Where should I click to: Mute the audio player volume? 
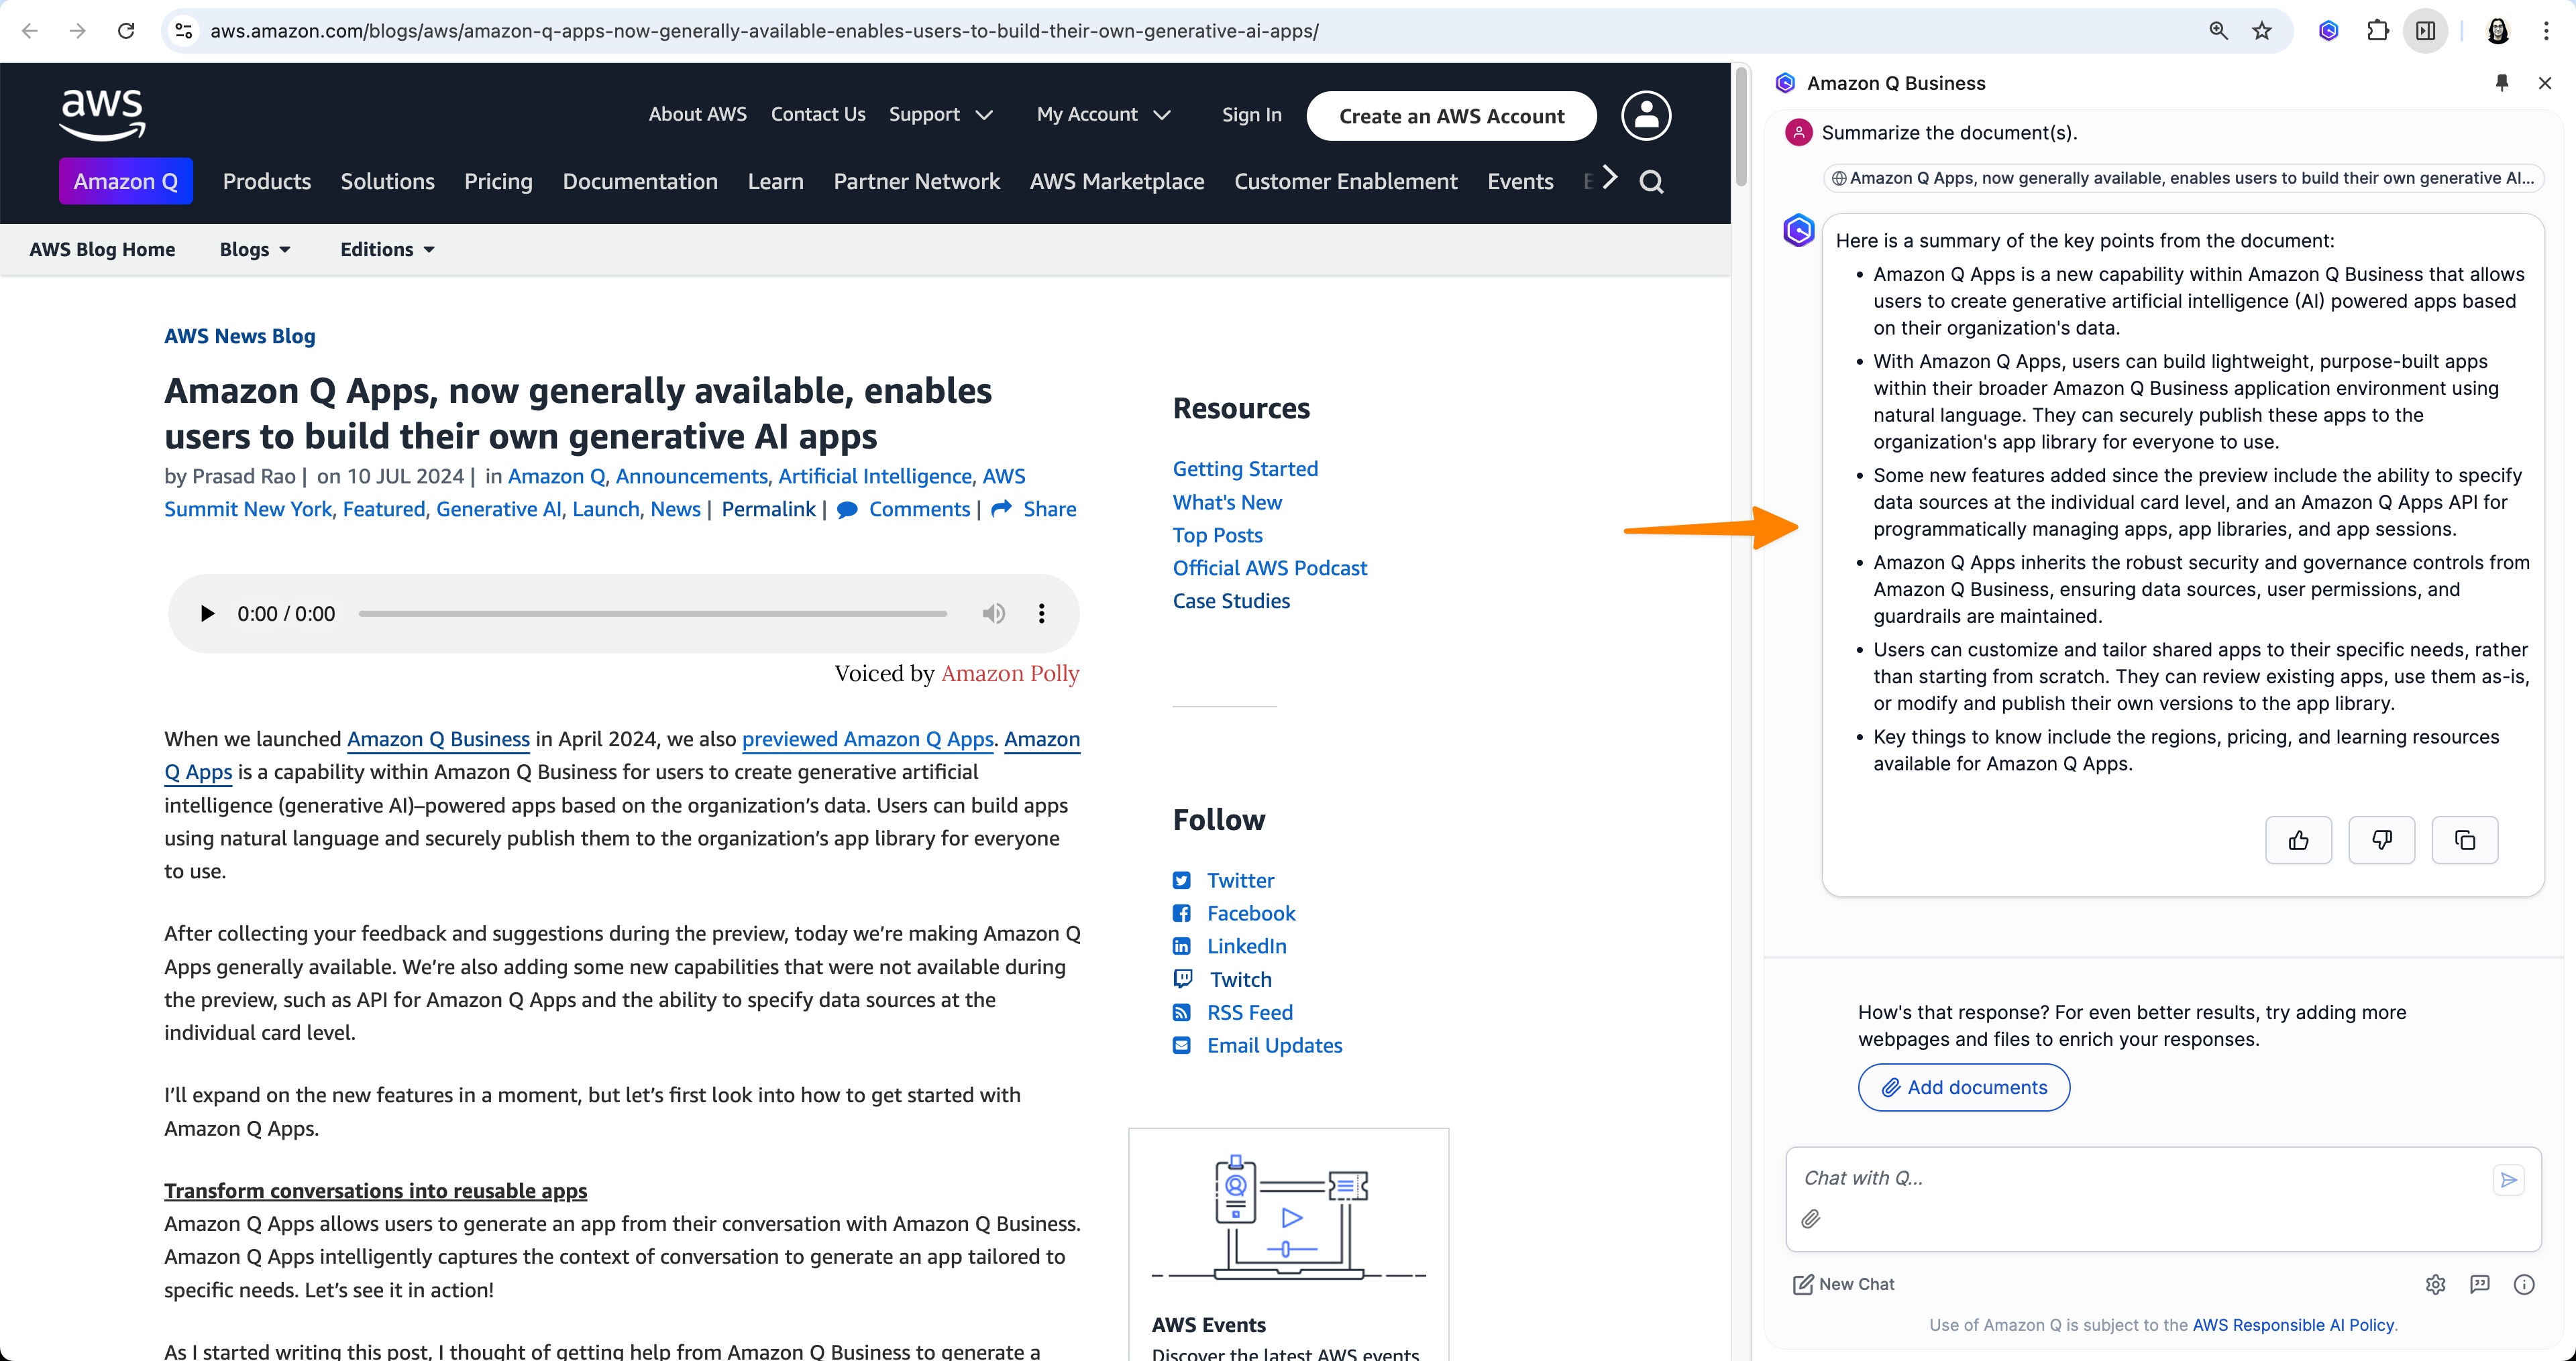(993, 613)
